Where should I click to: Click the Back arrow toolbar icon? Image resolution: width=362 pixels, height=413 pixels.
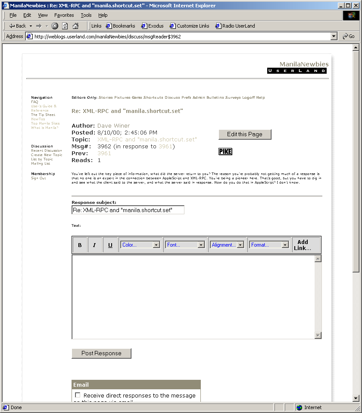click(x=13, y=26)
